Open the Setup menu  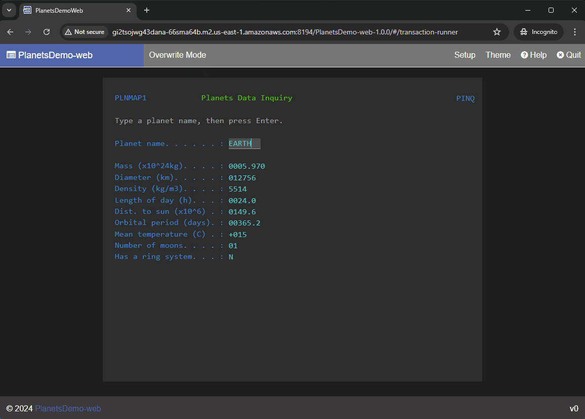[x=465, y=55]
